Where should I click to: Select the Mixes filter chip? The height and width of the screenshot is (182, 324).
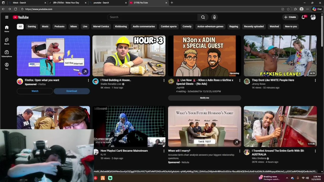[x=74, y=27]
